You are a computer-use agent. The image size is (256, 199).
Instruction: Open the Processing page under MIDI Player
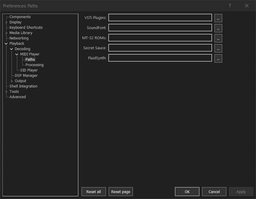click(34, 65)
